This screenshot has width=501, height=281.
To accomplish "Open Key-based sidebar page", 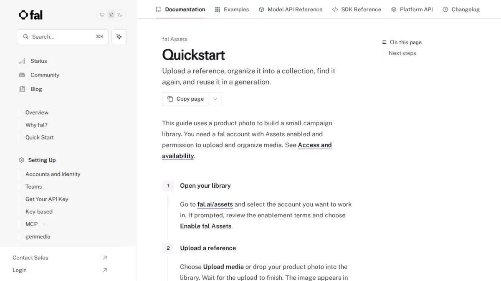I will pos(39,211).
